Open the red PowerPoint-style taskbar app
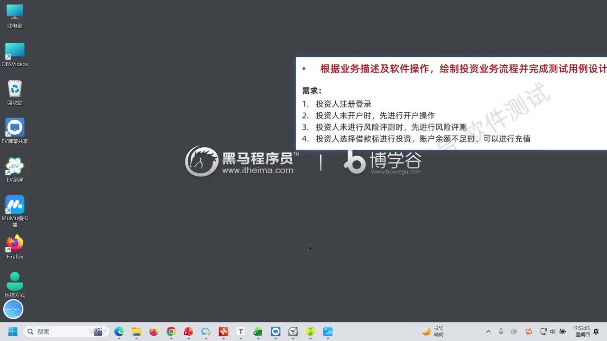The image size is (607, 341). point(188,332)
